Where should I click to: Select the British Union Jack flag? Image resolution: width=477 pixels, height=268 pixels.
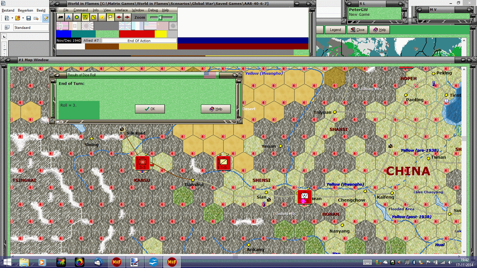click(x=125, y=26)
